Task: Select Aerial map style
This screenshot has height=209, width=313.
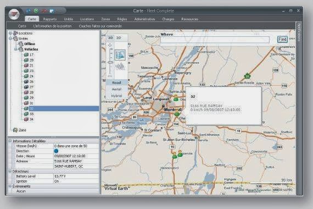Action: coord(116,89)
